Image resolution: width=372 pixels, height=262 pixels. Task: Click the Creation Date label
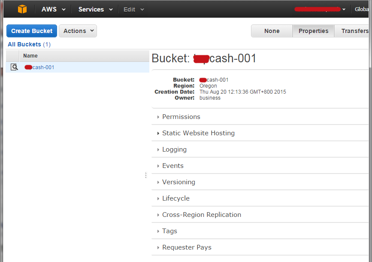[x=174, y=92]
